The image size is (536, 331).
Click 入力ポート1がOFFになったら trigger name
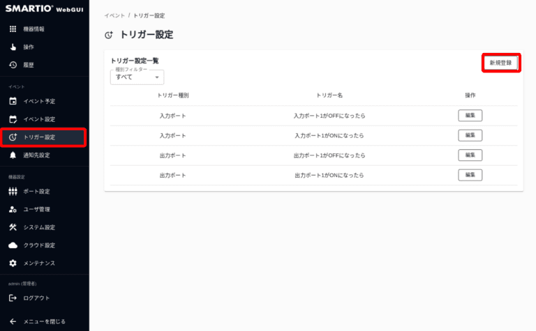point(329,116)
